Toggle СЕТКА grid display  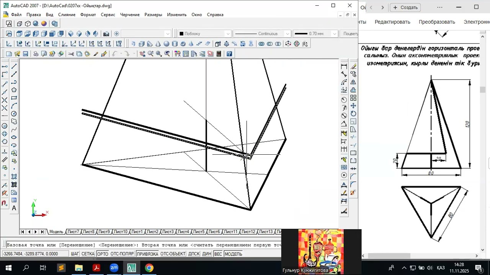click(88, 254)
